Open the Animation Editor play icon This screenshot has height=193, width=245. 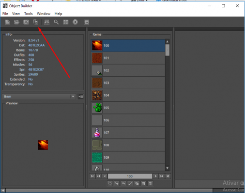coord(75,22)
